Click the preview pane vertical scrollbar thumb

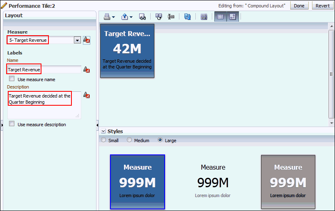pyautogui.click(x=332, y=74)
